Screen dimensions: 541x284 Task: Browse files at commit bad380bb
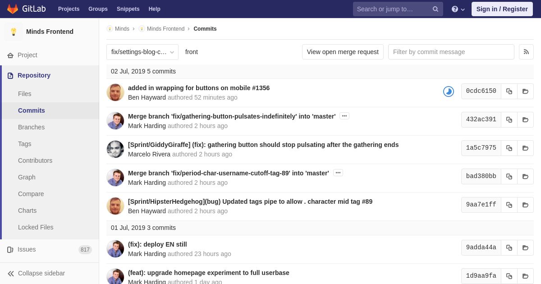click(x=525, y=176)
